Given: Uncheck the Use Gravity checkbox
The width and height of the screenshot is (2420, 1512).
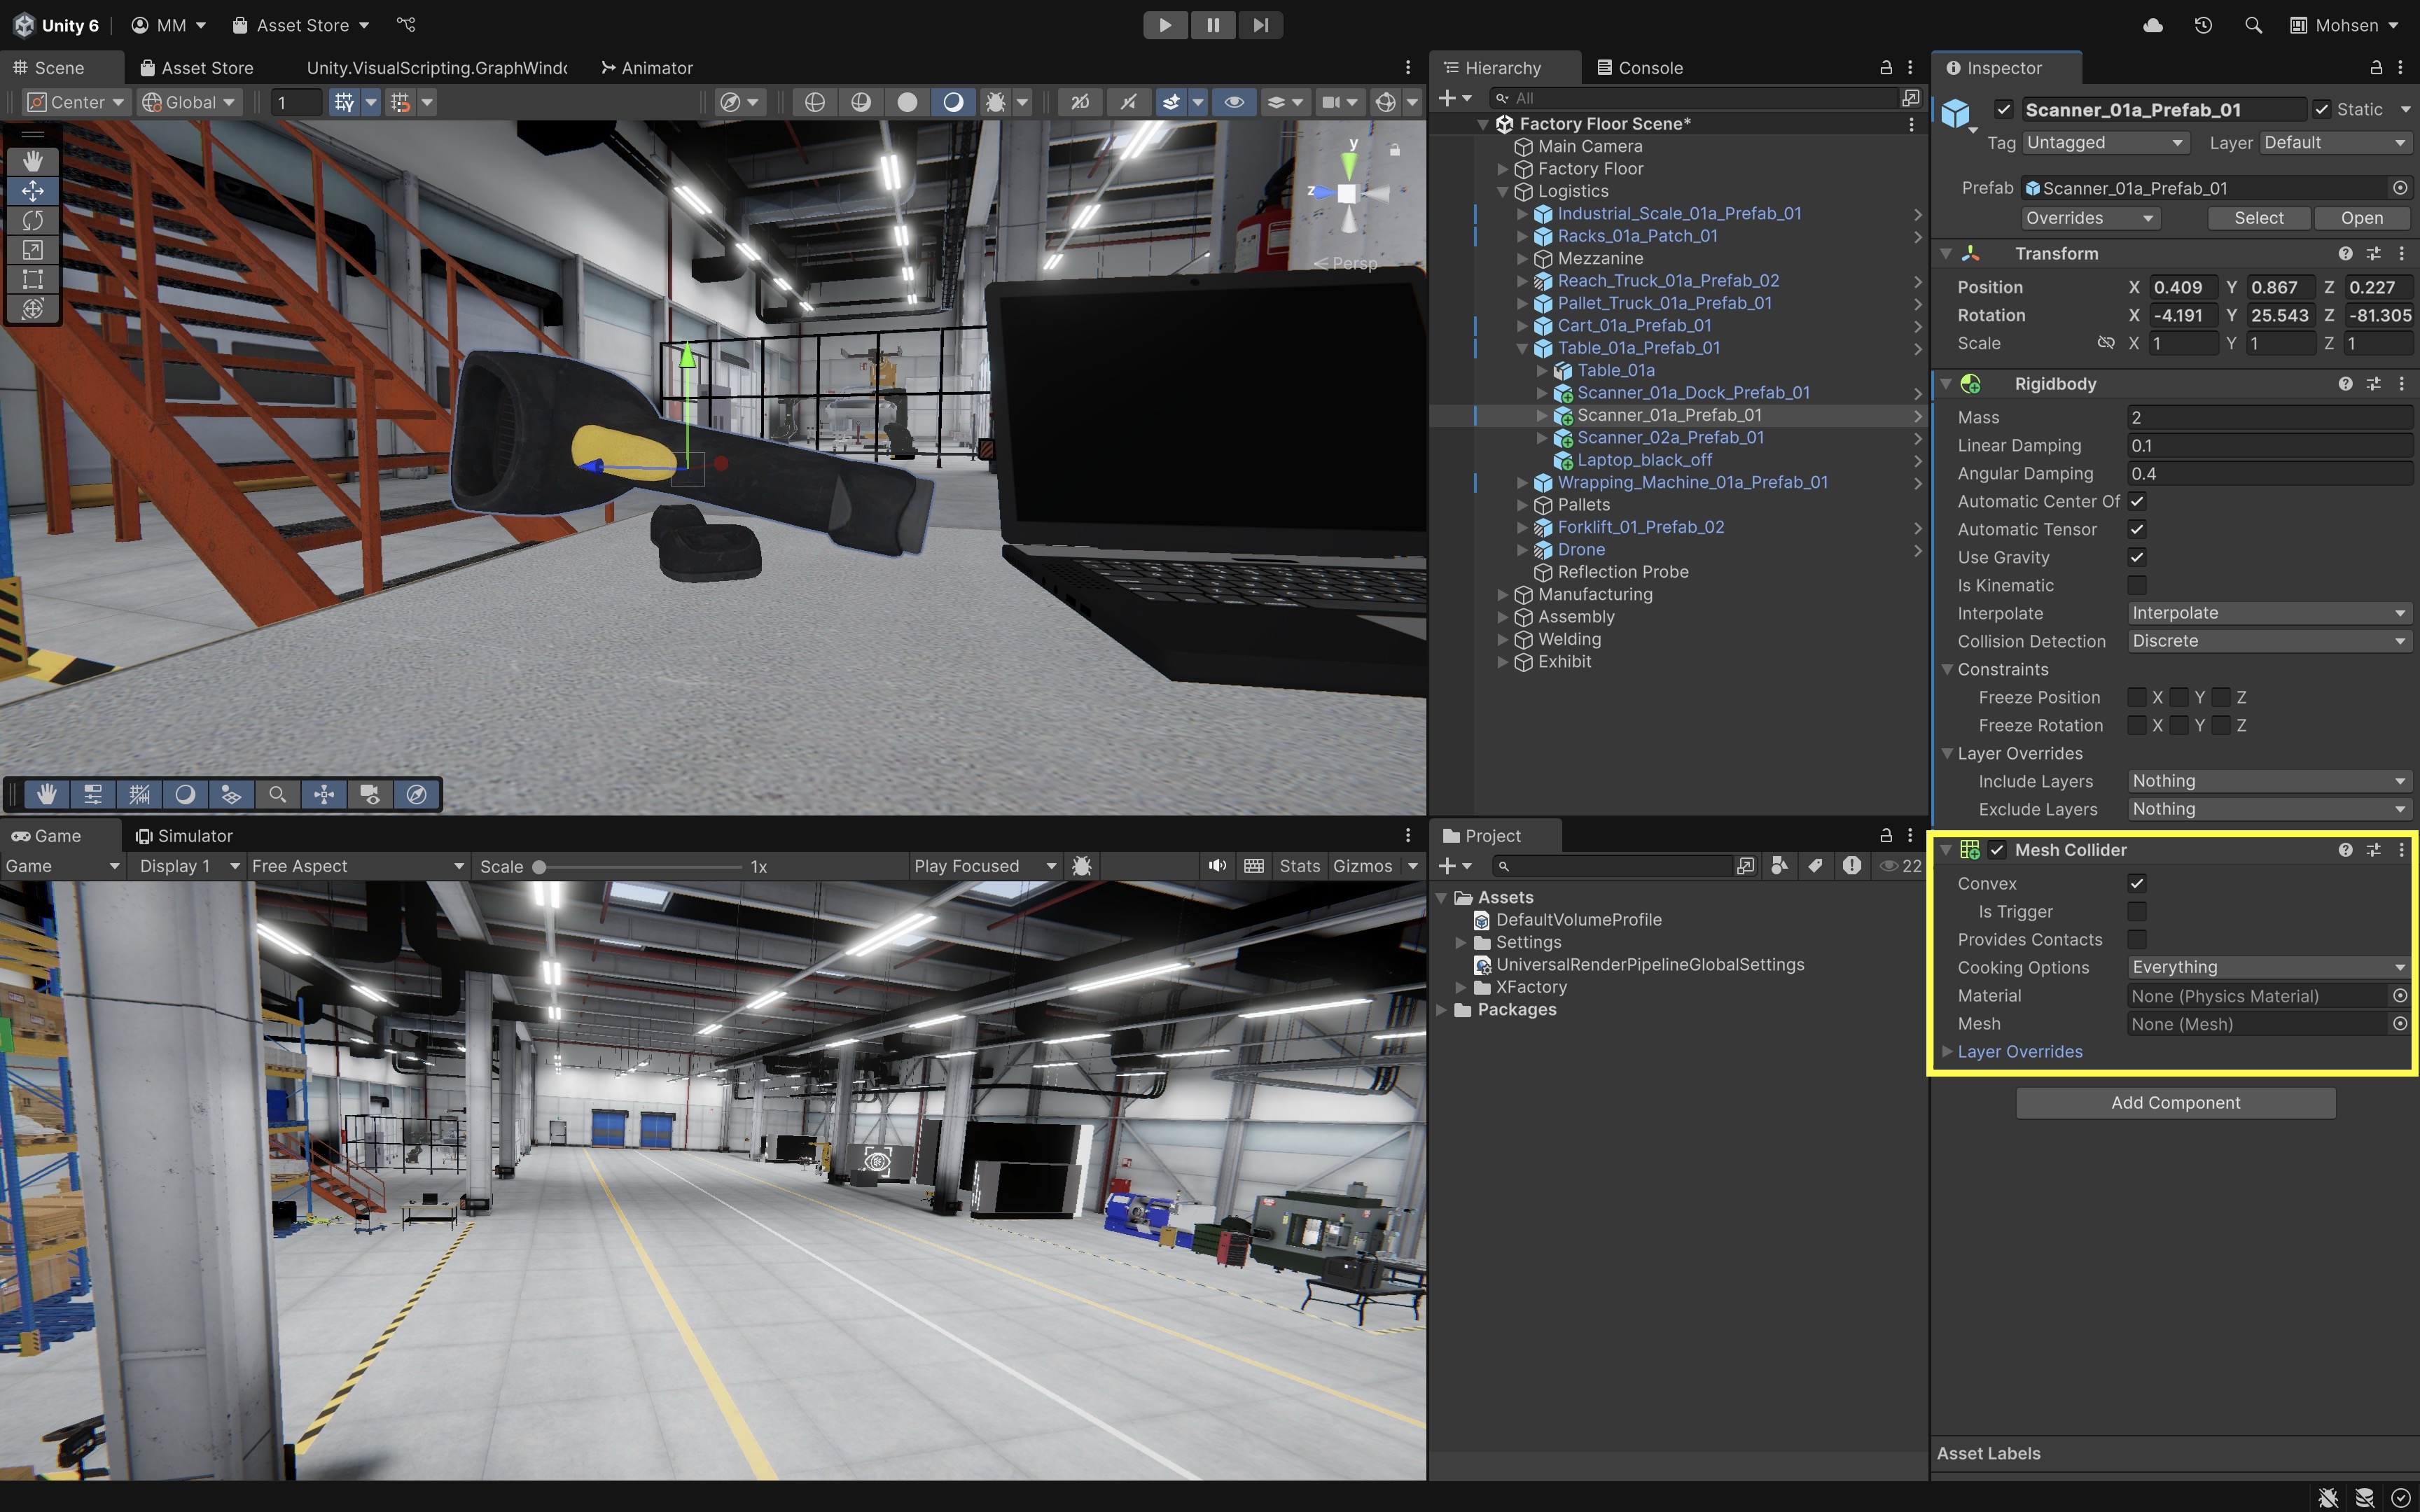Looking at the screenshot, I should [x=2137, y=557].
